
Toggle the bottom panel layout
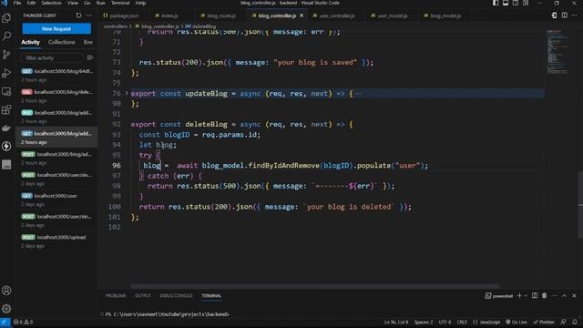point(506,3)
